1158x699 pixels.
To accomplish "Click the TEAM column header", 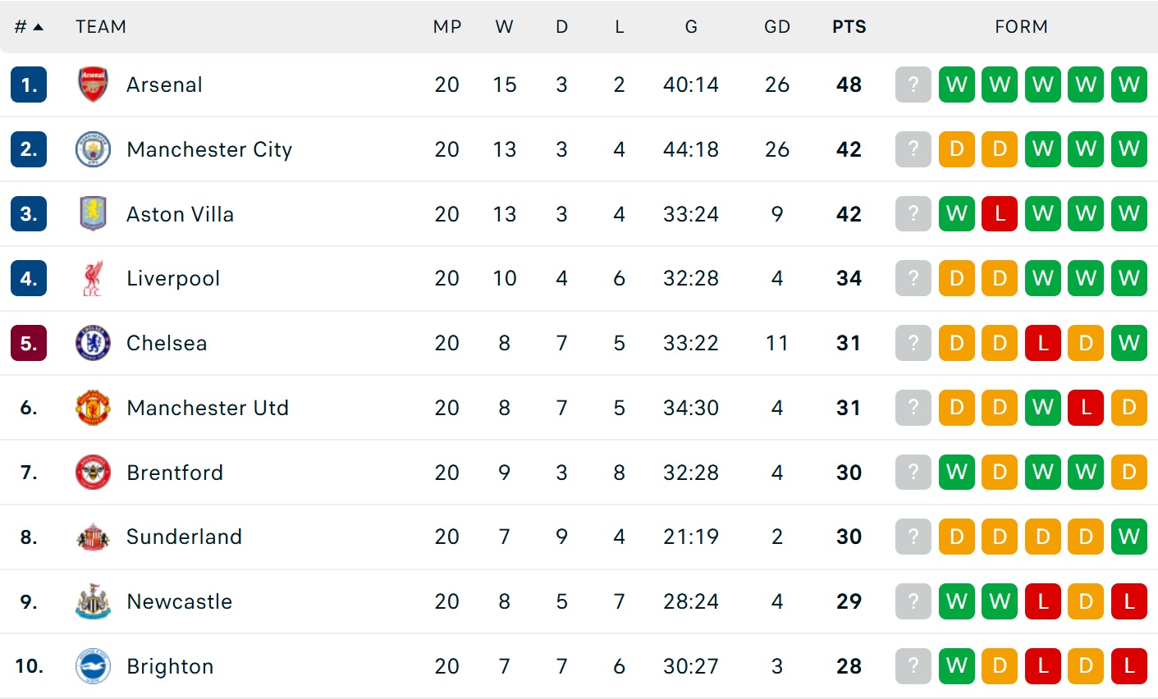I will [101, 27].
